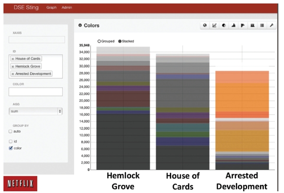Viewport: 284px width, 193px height.
Task: Click the info icon beside Colors
Action: 80,25
